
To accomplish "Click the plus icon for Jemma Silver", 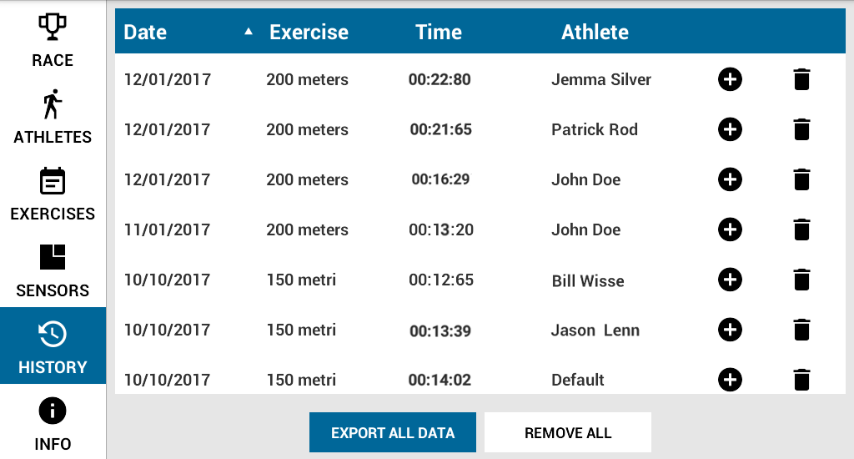I will pyautogui.click(x=730, y=79).
